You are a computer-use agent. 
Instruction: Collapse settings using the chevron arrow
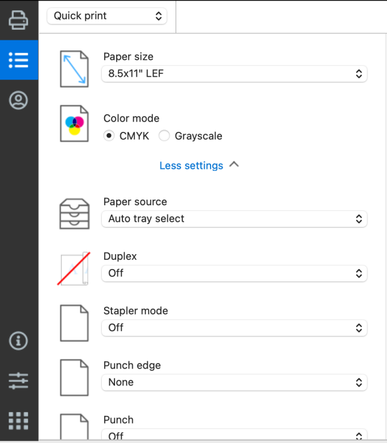234,165
